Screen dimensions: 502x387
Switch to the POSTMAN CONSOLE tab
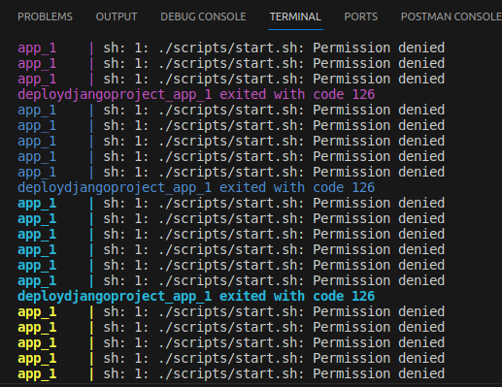click(x=452, y=16)
